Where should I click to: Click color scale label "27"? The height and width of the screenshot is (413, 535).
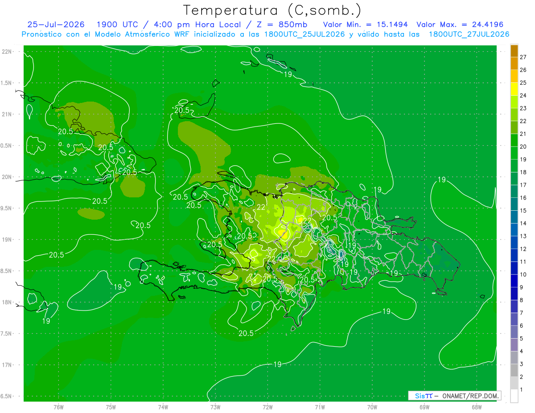[523, 57]
